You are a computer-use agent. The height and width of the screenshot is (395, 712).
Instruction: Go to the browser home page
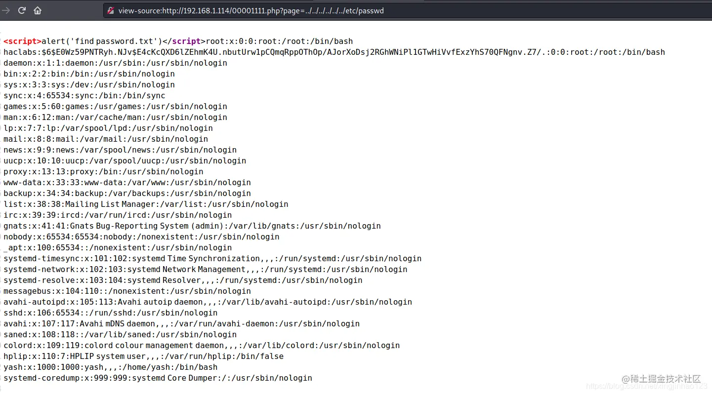38,10
